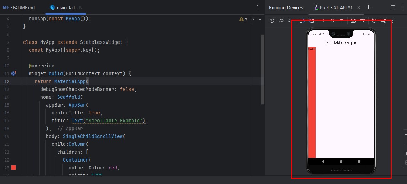Tap "Scrollable Example" app bar title on phone
This screenshot has height=184, width=407.
tap(341, 42)
